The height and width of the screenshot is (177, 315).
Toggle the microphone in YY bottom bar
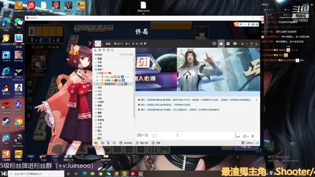point(108,143)
